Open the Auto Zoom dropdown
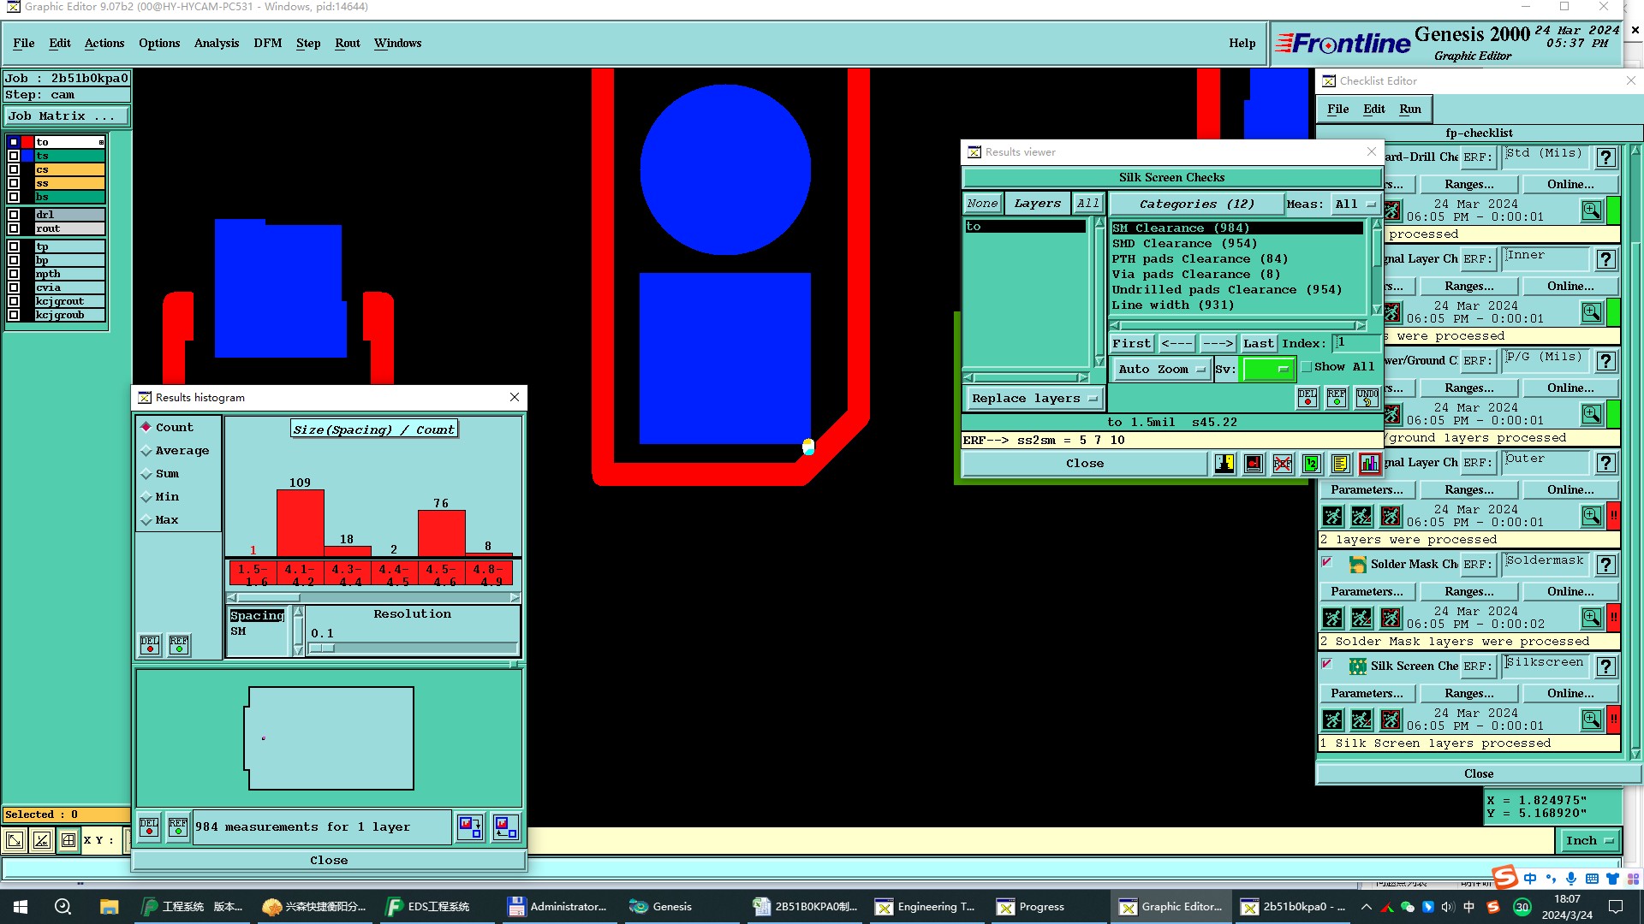This screenshot has height=924, width=1644. point(1161,370)
